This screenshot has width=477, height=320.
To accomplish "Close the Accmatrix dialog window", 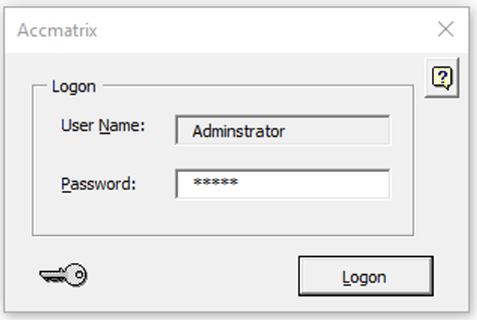I will pos(445,30).
